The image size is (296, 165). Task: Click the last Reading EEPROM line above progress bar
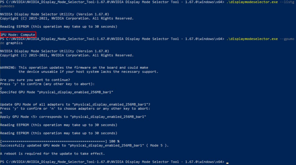pos(58,133)
